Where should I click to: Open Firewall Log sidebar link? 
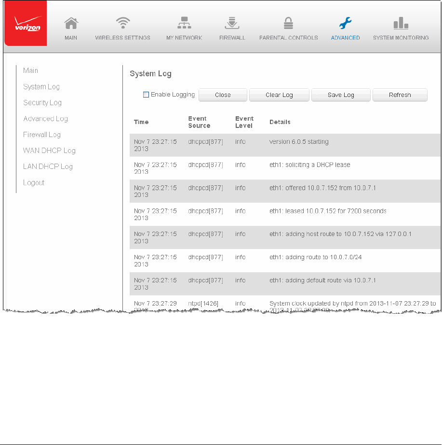tap(41, 135)
